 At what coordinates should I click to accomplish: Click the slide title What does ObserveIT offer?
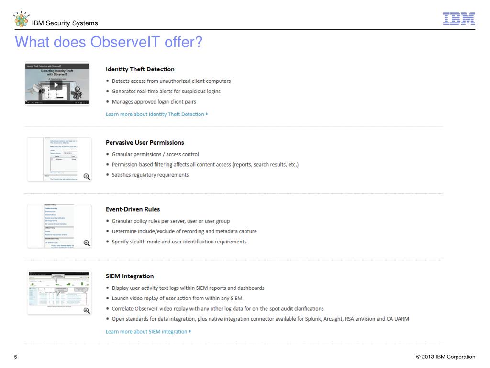pos(109,42)
